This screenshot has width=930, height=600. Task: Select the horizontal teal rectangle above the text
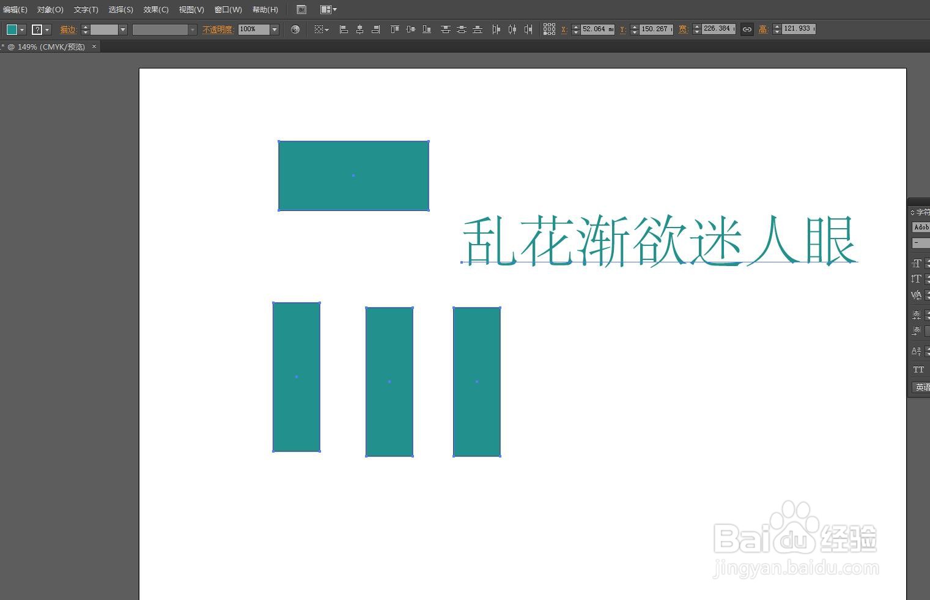click(x=353, y=176)
